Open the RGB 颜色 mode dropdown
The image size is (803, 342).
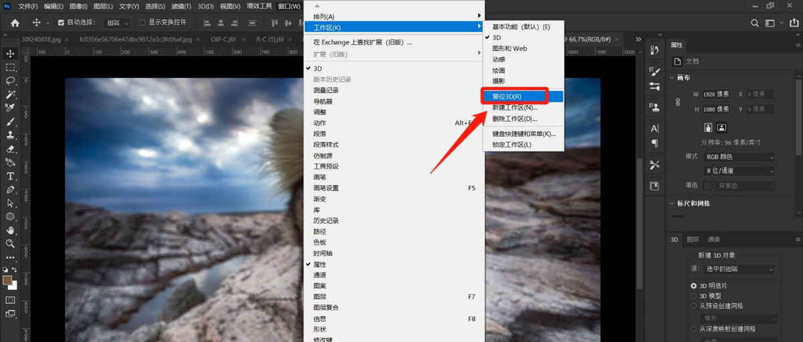(739, 157)
